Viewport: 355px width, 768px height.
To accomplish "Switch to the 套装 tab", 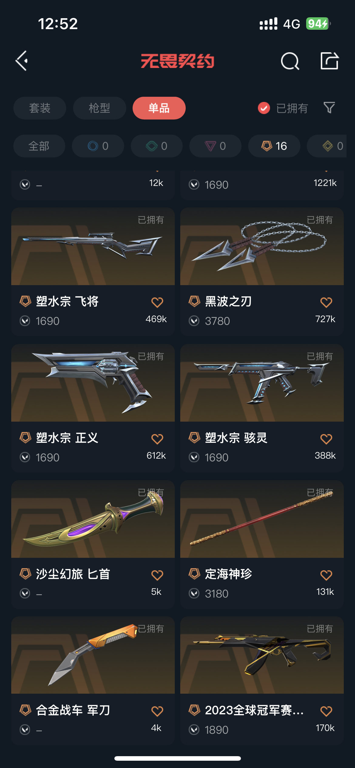I will pos(40,108).
